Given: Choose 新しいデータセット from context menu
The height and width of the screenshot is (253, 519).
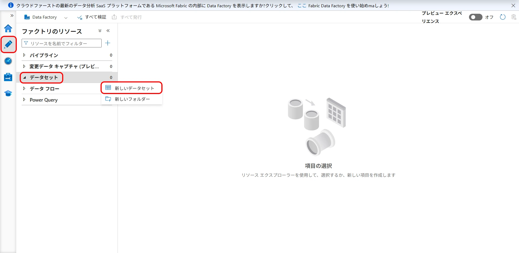Looking at the screenshot, I should (134, 88).
